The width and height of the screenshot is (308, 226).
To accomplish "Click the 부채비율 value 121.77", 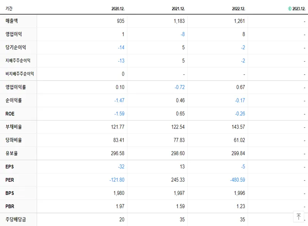I will pos(118,127).
